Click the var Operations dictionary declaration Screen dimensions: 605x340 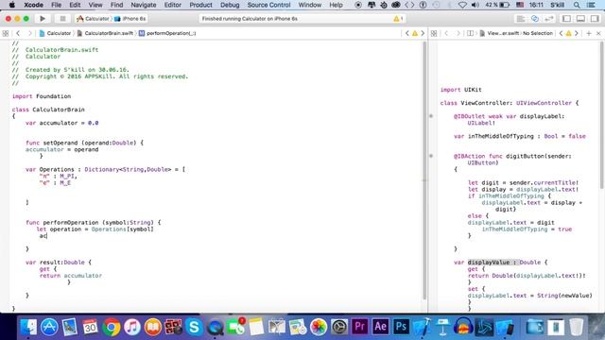(x=105, y=169)
